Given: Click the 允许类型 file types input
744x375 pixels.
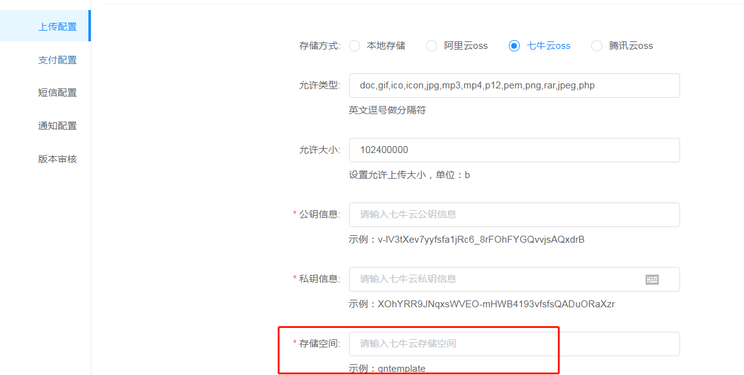Looking at the screenshot, I should click(x=515, y=85).
